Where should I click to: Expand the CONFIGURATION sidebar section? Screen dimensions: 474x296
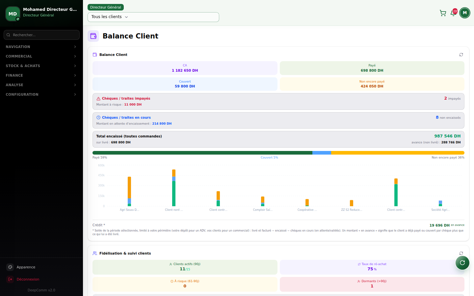[41, 94]
